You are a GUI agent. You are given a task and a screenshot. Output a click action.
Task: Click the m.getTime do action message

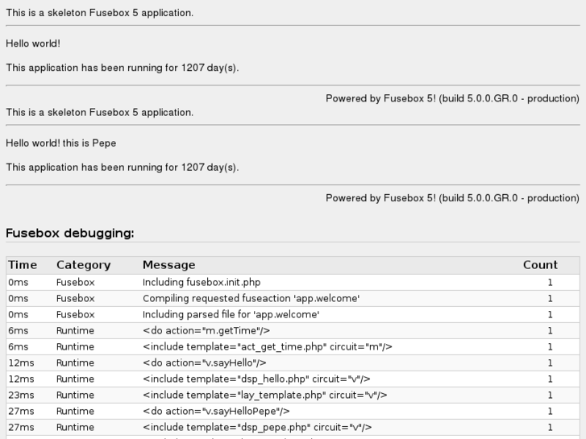[206, 331]
